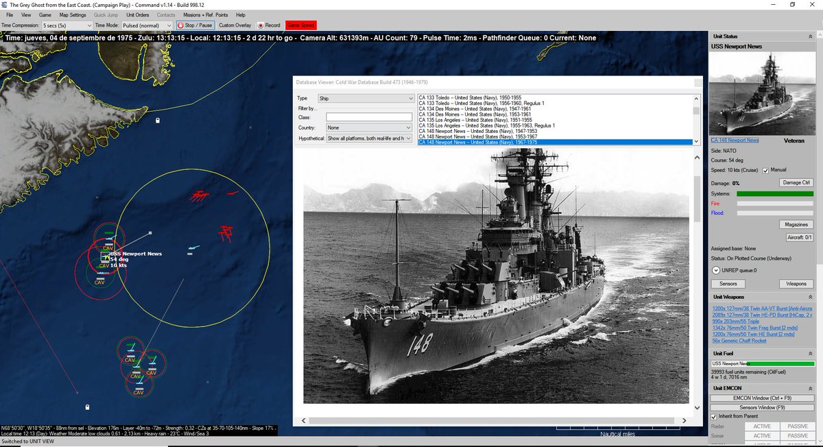Screen dimensions: 823x447
Task: Click the Weapons button
Action: tap(796, 284)
